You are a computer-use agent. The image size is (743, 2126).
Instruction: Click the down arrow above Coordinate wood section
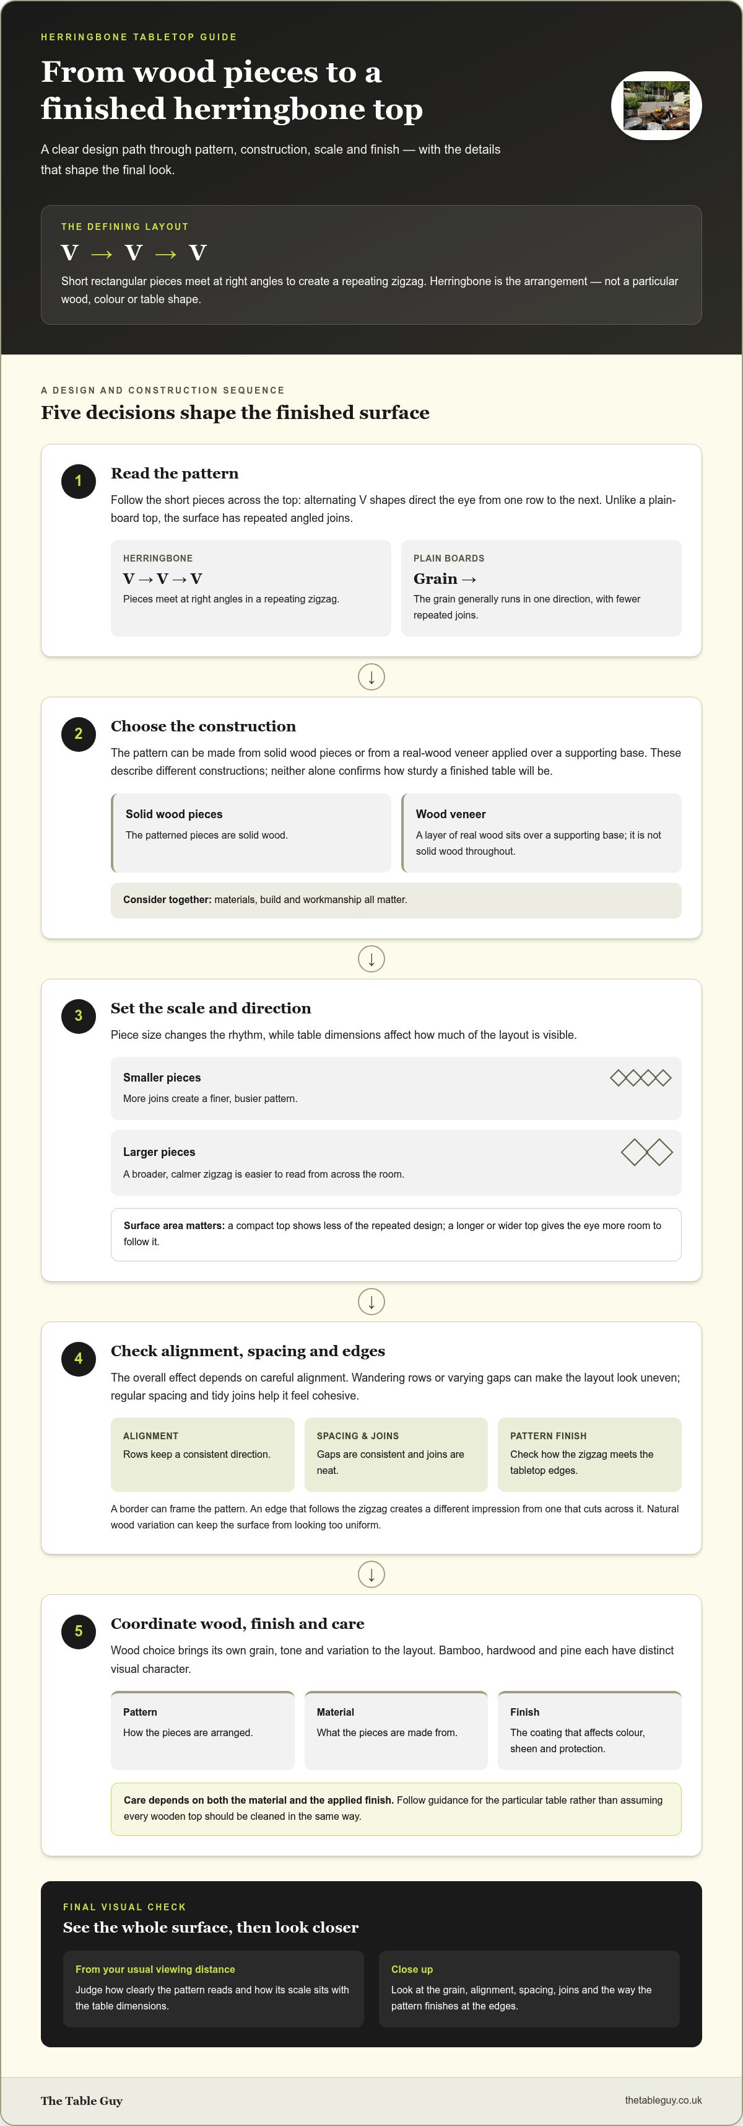tap(371, 1574)
